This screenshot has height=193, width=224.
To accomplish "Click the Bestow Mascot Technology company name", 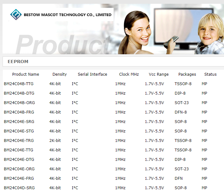I will click(x=67, y=15).
